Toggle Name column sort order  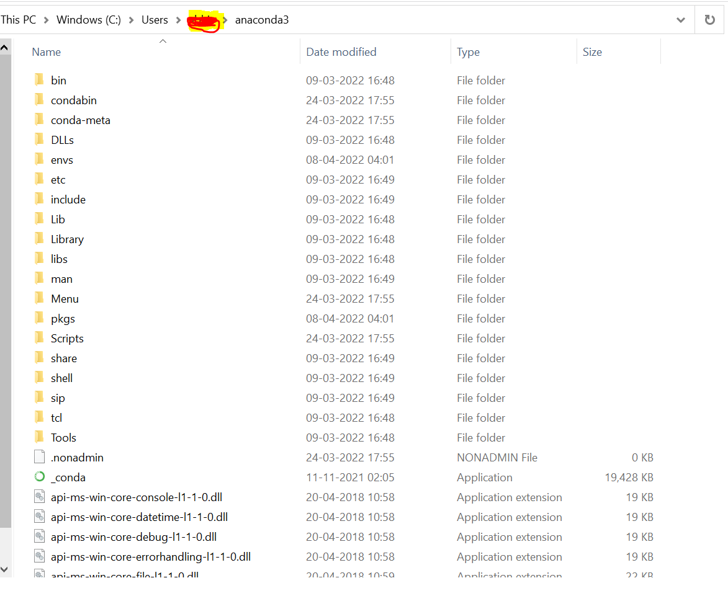(46, 51)
